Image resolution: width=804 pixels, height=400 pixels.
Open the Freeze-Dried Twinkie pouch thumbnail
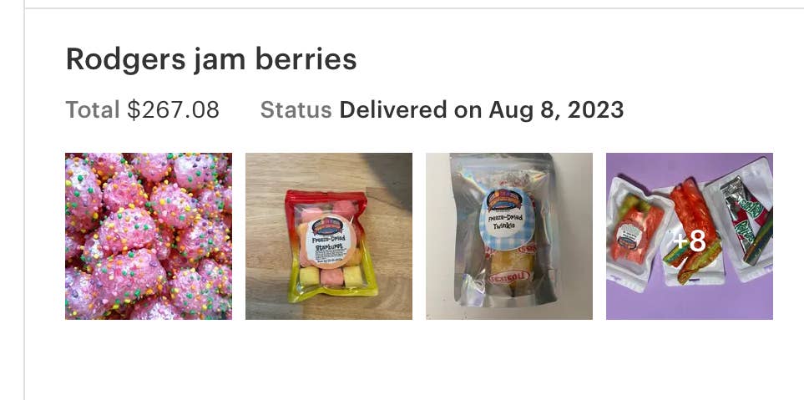[x=509, y=236]
